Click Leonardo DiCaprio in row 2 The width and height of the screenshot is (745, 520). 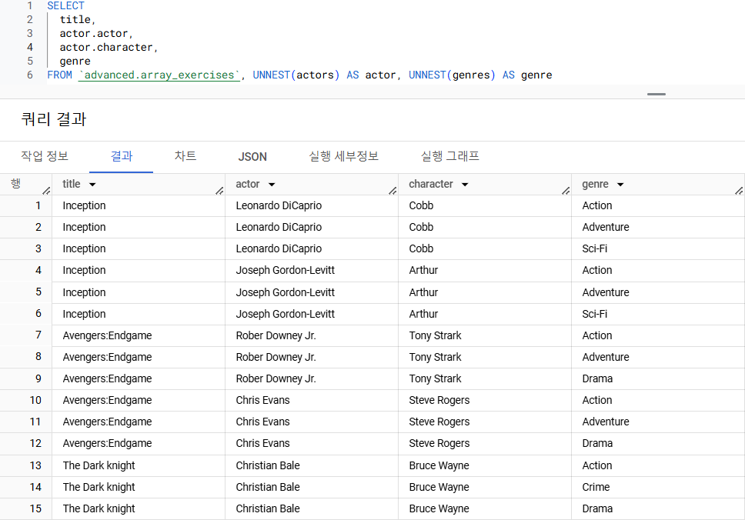pyautogui.click(x=279, y=227)
